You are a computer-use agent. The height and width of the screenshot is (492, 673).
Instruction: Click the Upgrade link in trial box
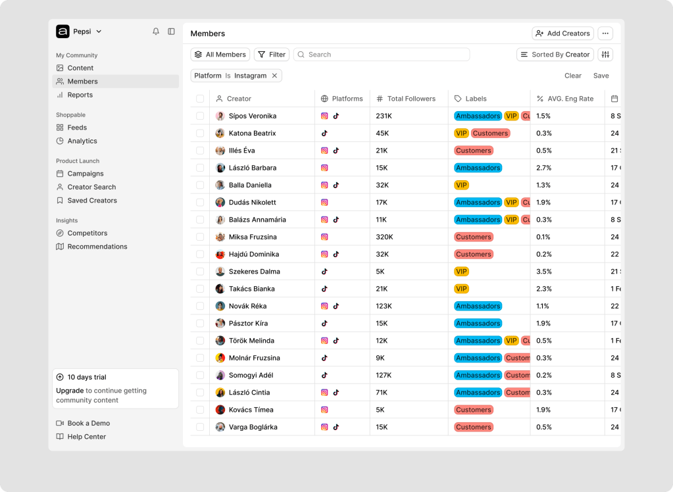70,391
